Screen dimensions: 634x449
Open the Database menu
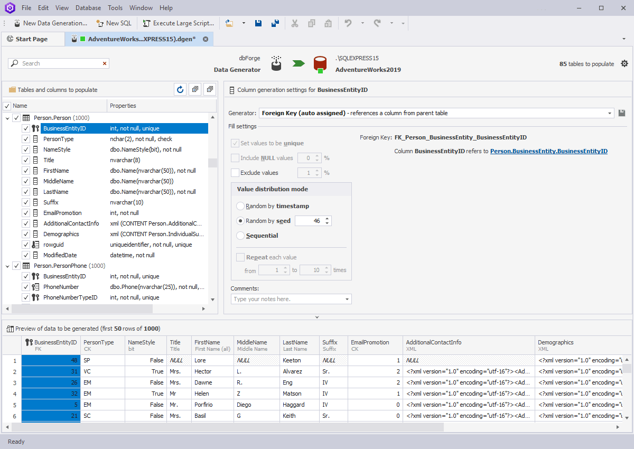coord(88,8)
